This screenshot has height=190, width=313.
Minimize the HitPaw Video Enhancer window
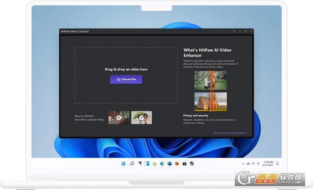[240, 31]
